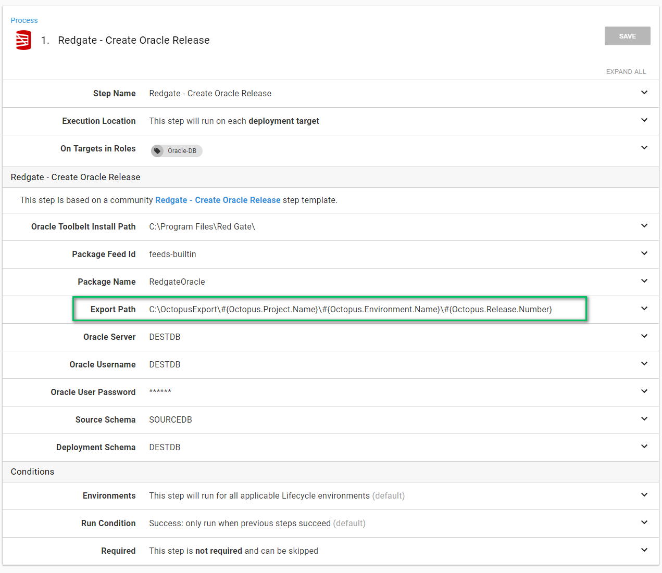This screenshot has height=573, width=662.
Task: Expand the Oracle Toolbelt Install Path row
Action: [x=644, y=226]
